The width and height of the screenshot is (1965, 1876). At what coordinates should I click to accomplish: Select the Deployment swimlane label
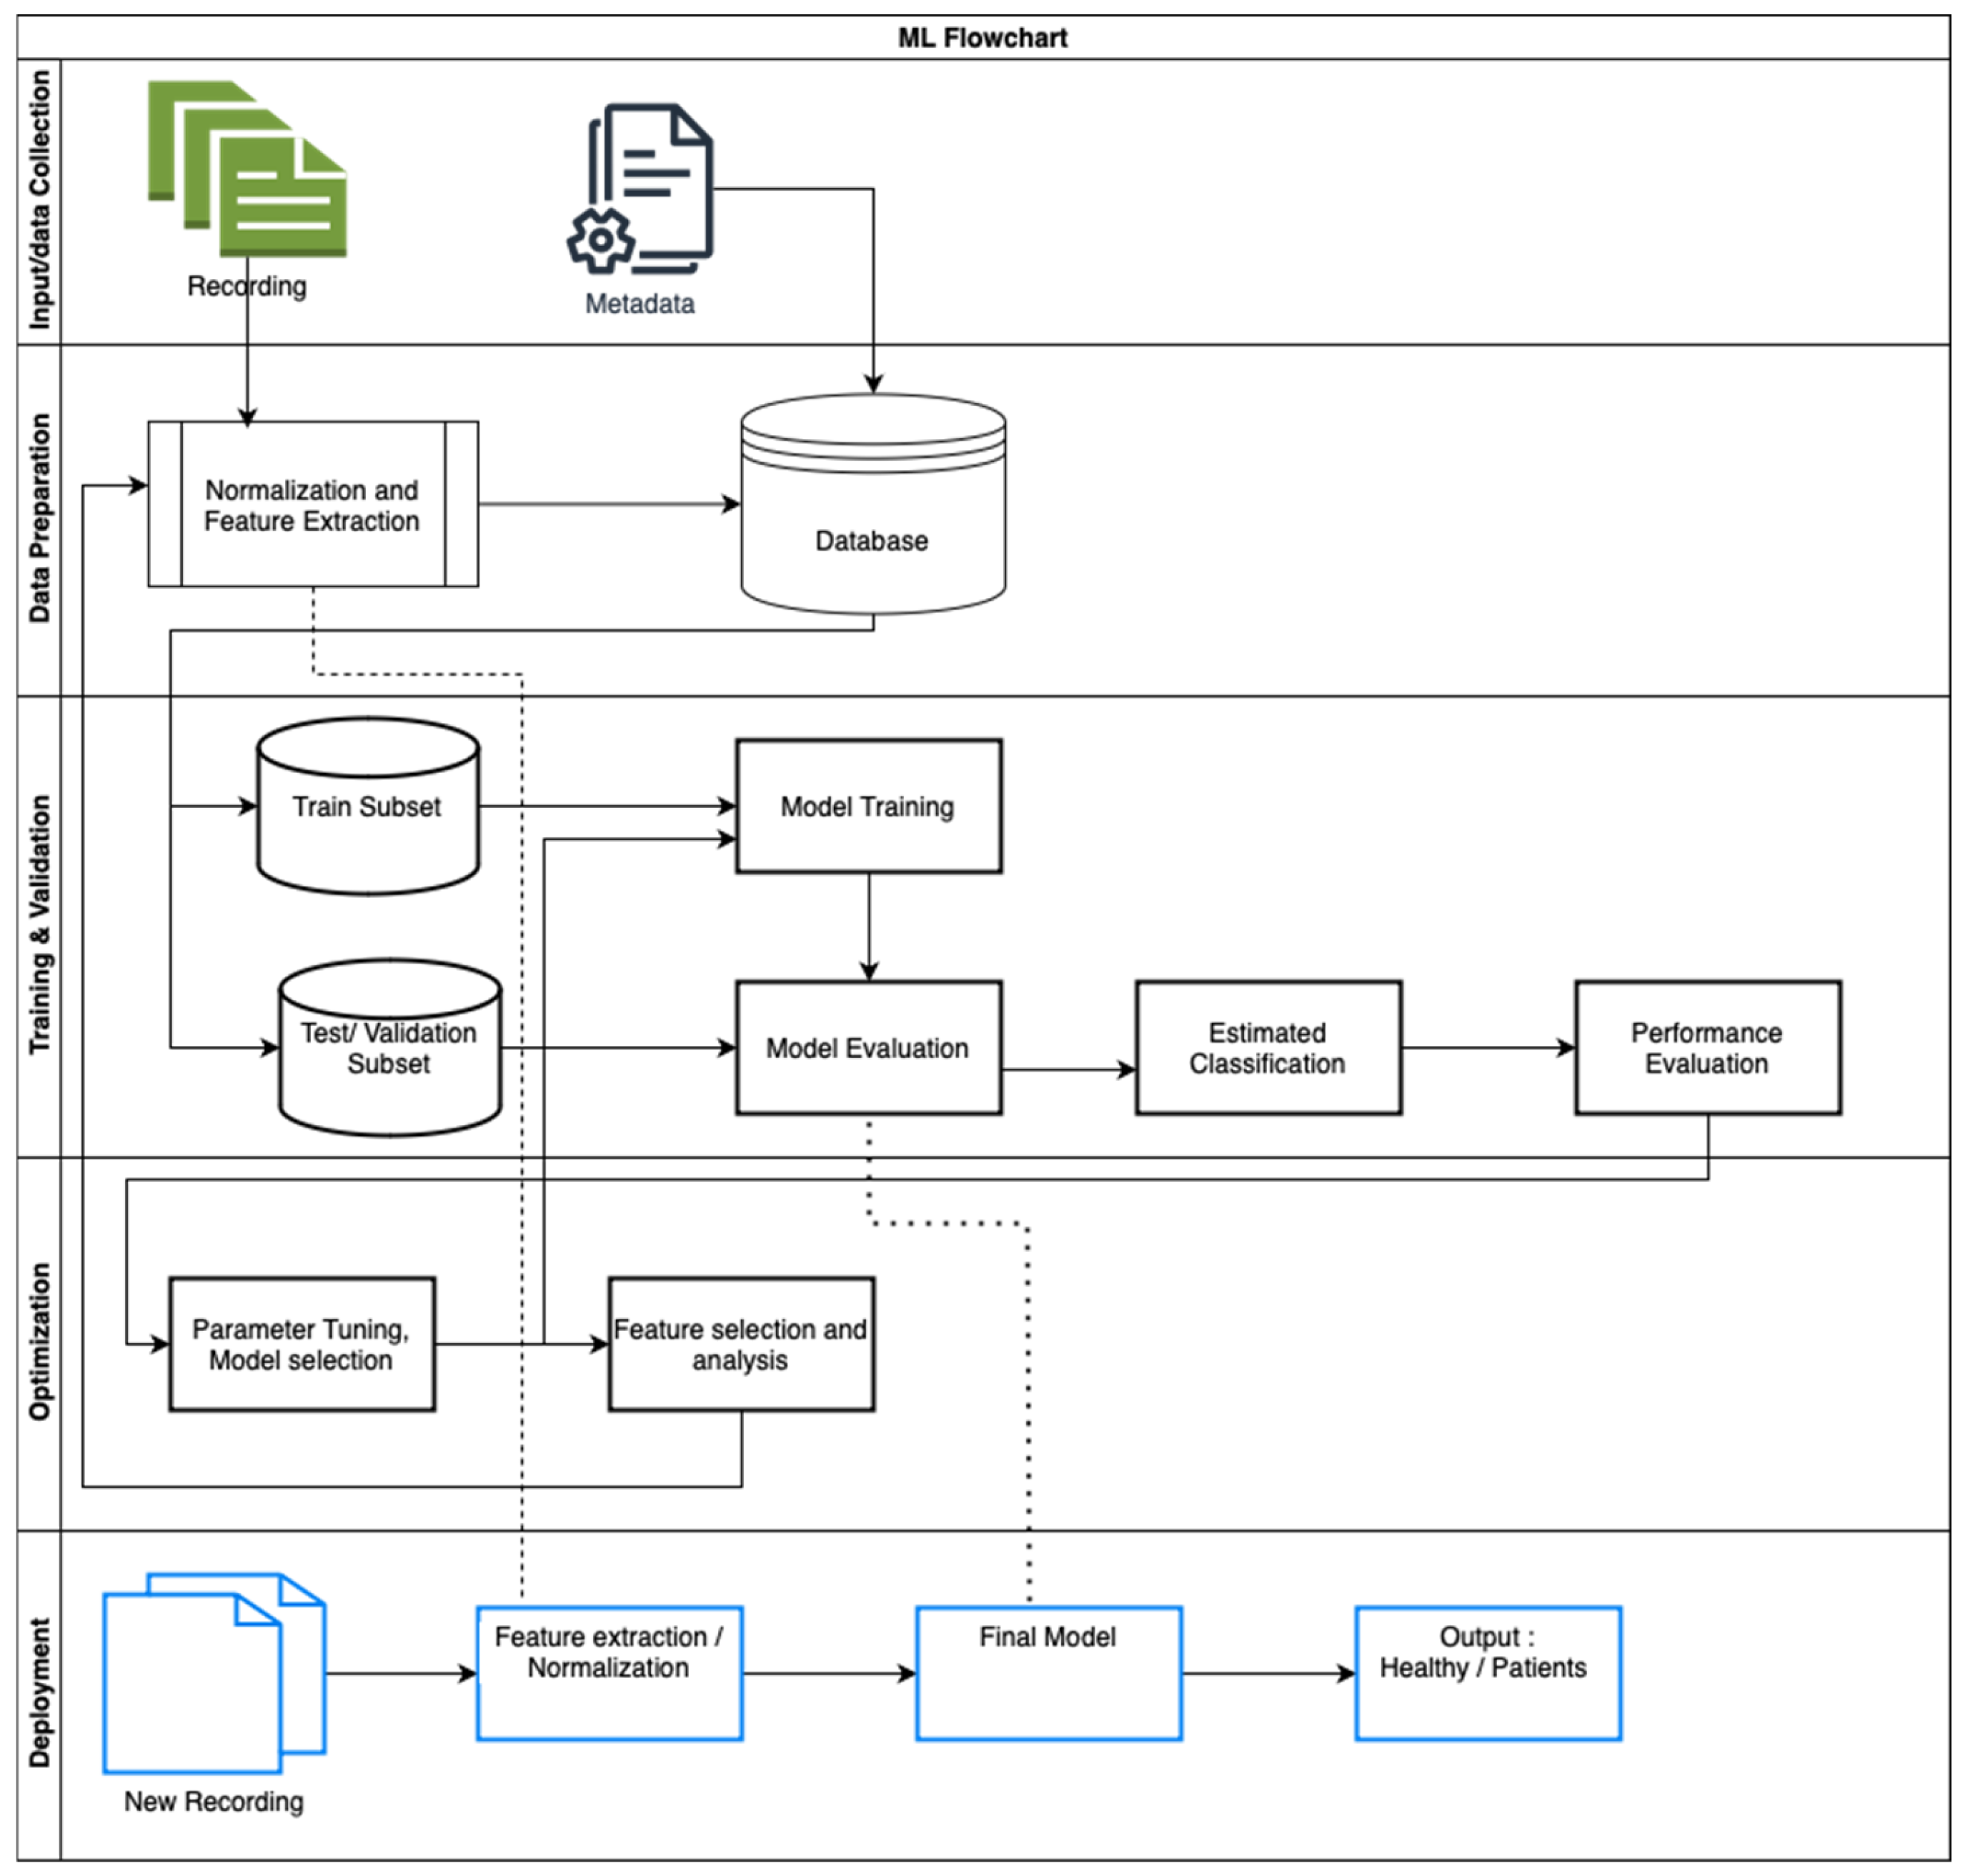coord(39,1692)
